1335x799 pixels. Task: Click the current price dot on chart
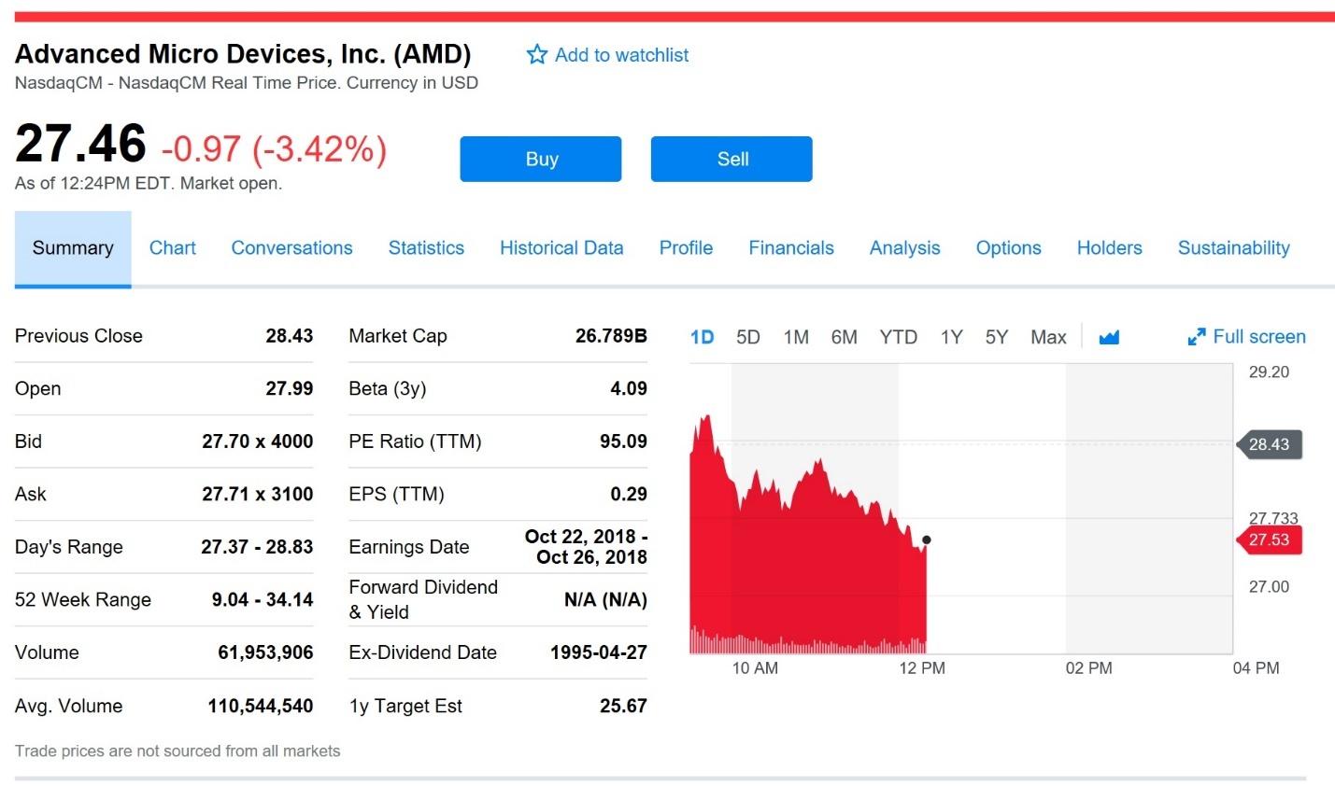(926, 540)
